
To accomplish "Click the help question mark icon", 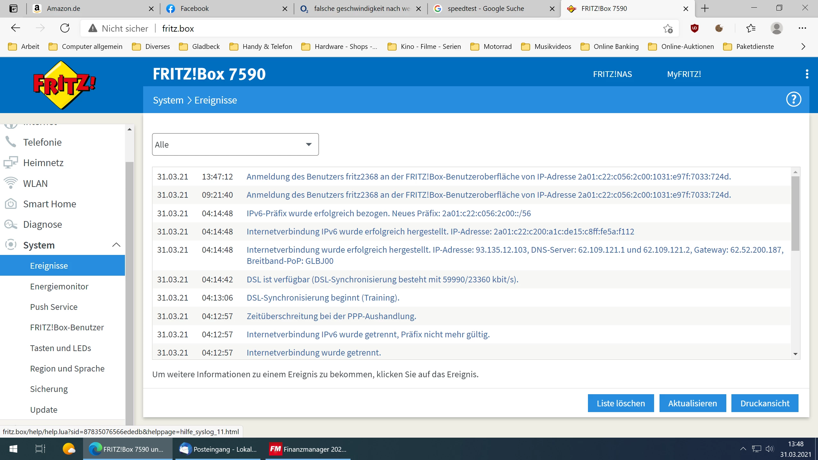I will 793,100.
